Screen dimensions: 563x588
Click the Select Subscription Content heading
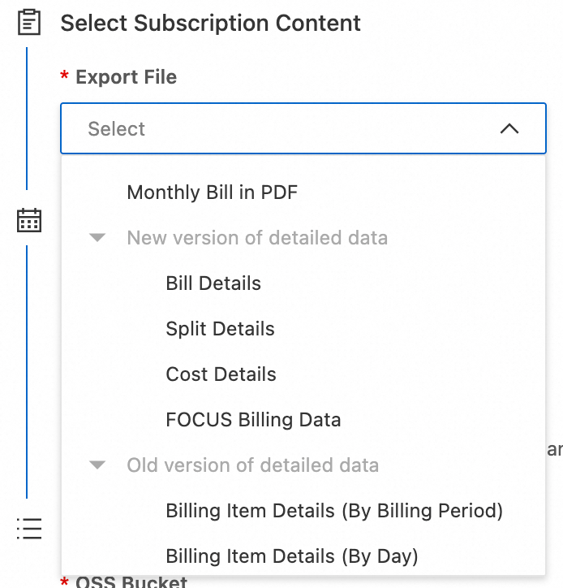pyautogui.click(x=210, y=23)
